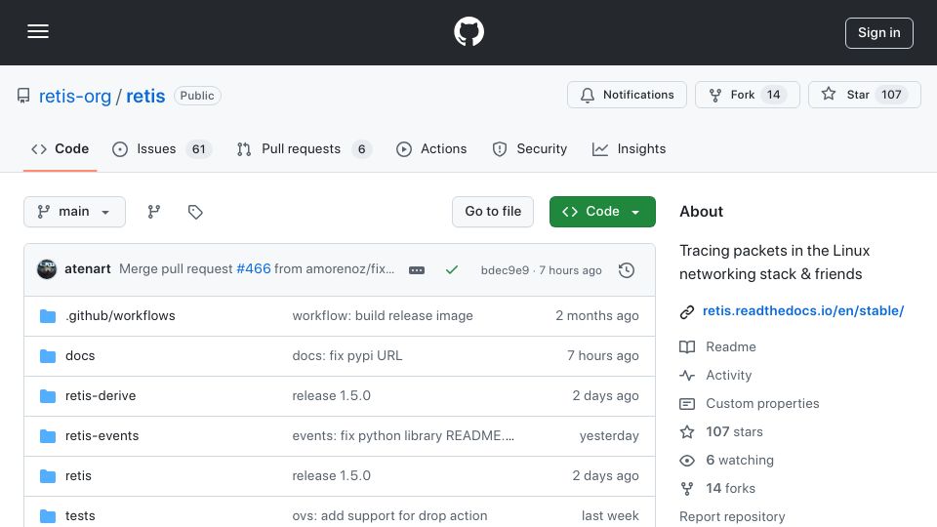Open the hamburger navigation menu
This screenshot has width=937, height=527.
pyautogui.click(x=38, y=31)
